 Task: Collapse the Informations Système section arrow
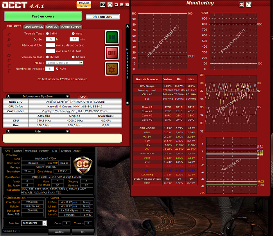(x=68, y=97)
